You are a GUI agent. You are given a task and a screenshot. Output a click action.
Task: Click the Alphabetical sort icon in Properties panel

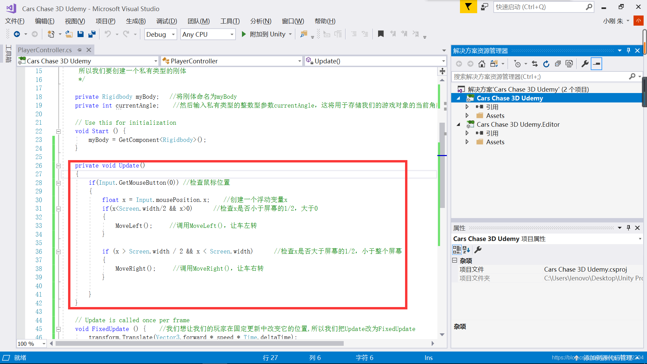(467, 250)
